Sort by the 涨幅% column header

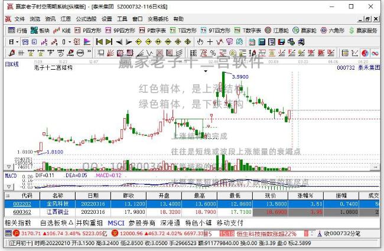pos(305,195)
